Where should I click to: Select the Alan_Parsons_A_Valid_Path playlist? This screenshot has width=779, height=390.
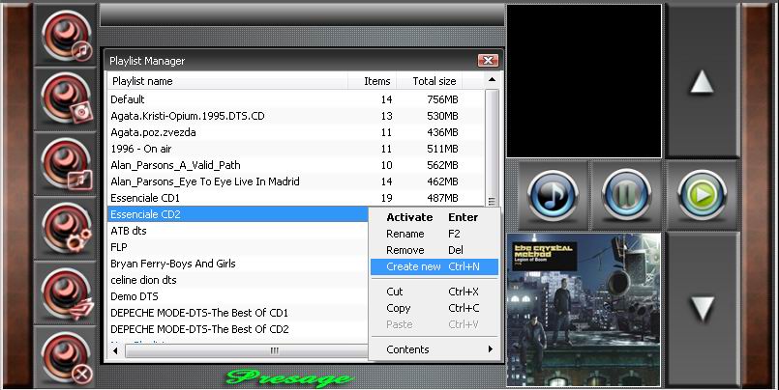coord(175,165)
